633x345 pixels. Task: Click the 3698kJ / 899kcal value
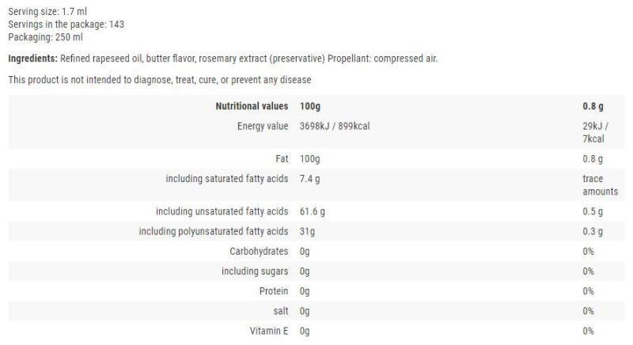[x=335, y=126]
